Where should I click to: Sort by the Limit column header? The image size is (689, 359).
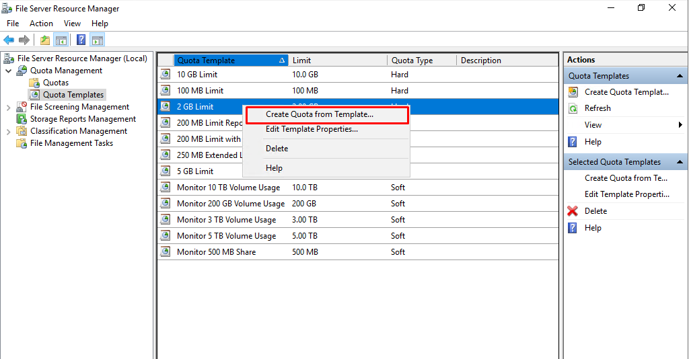[x=338, y=60]
